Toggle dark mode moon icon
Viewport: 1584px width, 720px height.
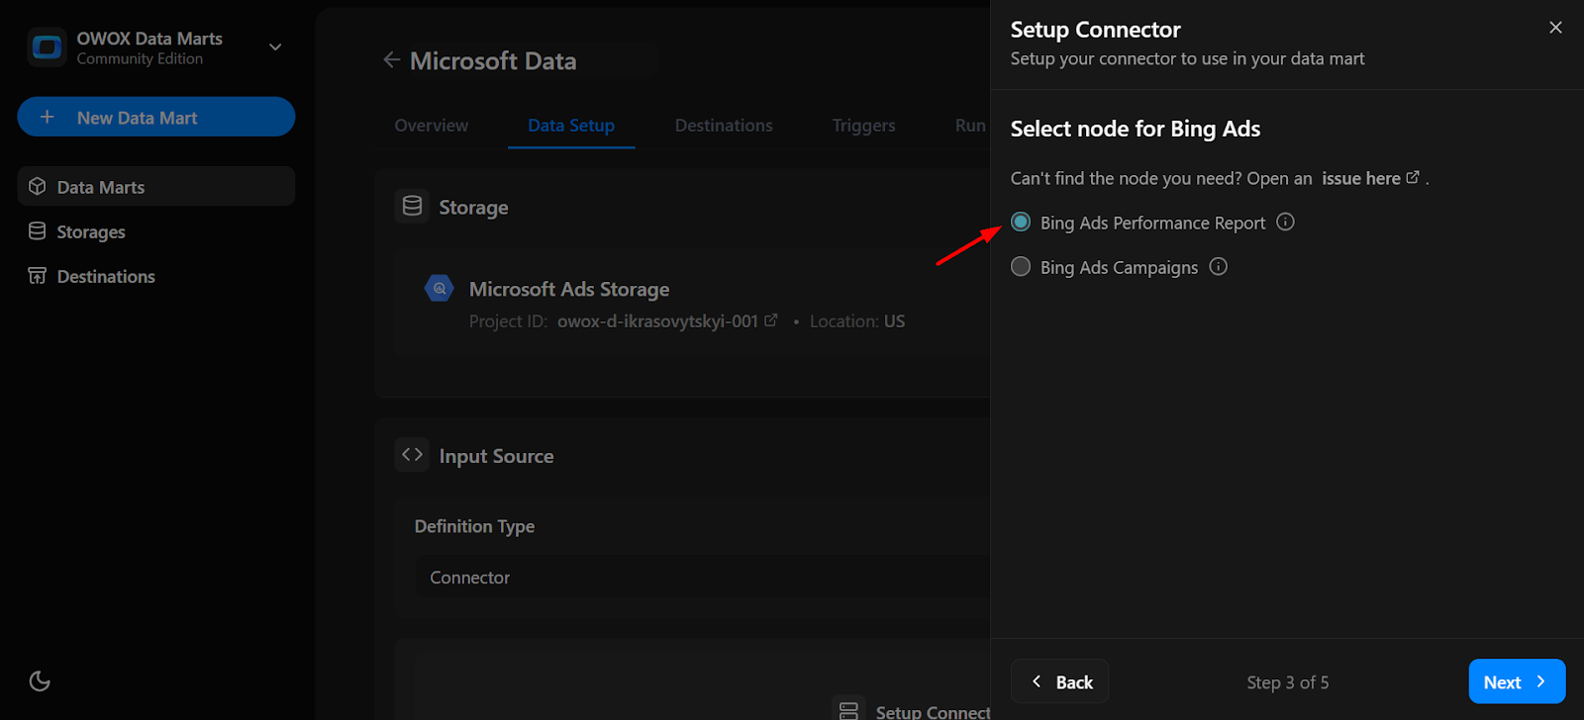(x=40, y=680)
